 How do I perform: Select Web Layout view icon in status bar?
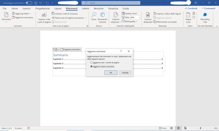(185, 128)
